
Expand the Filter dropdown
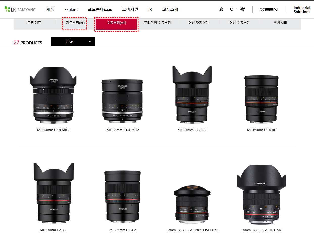[x=73, y=41]
